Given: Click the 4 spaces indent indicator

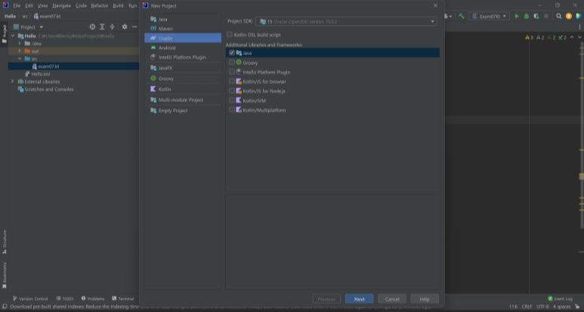Looking at the screenshot, I should pos(561,307).
